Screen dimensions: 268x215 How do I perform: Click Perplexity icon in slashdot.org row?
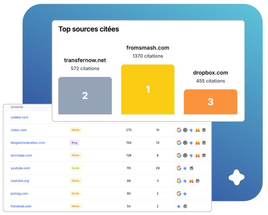[198, 181]
